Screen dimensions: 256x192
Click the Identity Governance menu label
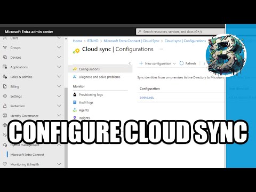(x=25, y=116)
